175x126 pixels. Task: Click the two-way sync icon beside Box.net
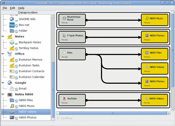(16, 26)
